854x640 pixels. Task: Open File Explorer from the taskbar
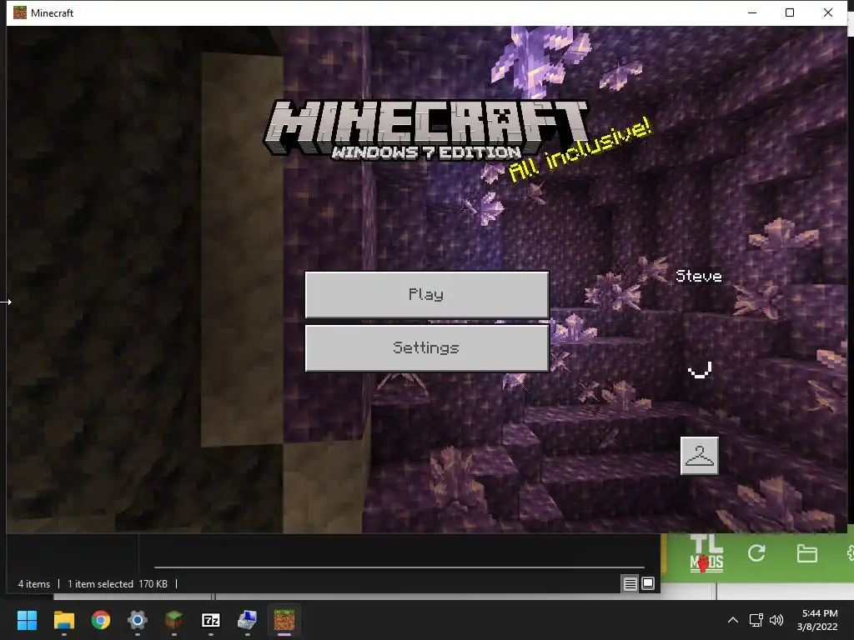pos(63,620)
